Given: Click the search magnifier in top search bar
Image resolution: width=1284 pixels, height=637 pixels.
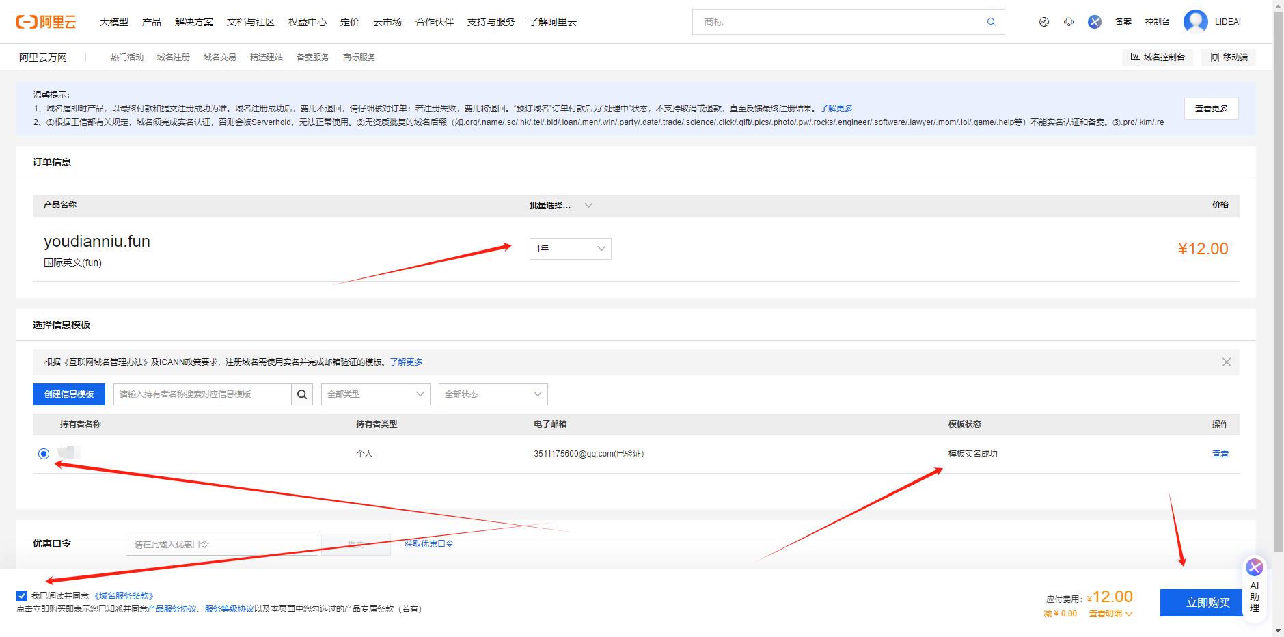Looking at the screenshot, I should tap(991, 22).
